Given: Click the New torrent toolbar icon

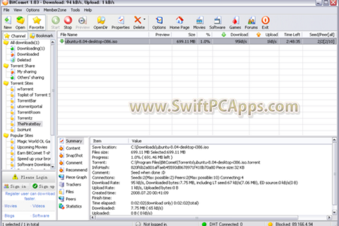Looking at the screenshot, I should pyautogui.click(x=8, y=23).
